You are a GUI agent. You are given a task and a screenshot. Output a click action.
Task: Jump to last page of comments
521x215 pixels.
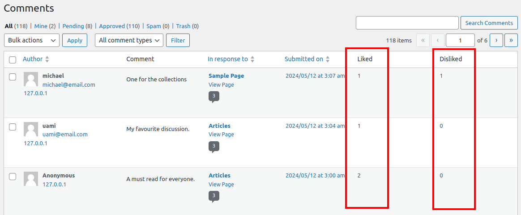pyautogui.click(x=511, y=40)
